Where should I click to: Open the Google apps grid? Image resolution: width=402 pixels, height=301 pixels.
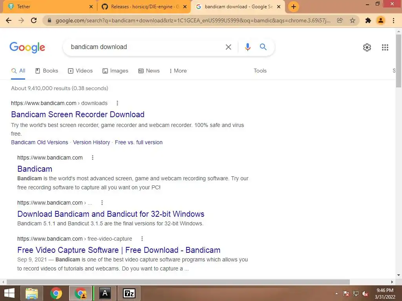[x=385, y=47]
